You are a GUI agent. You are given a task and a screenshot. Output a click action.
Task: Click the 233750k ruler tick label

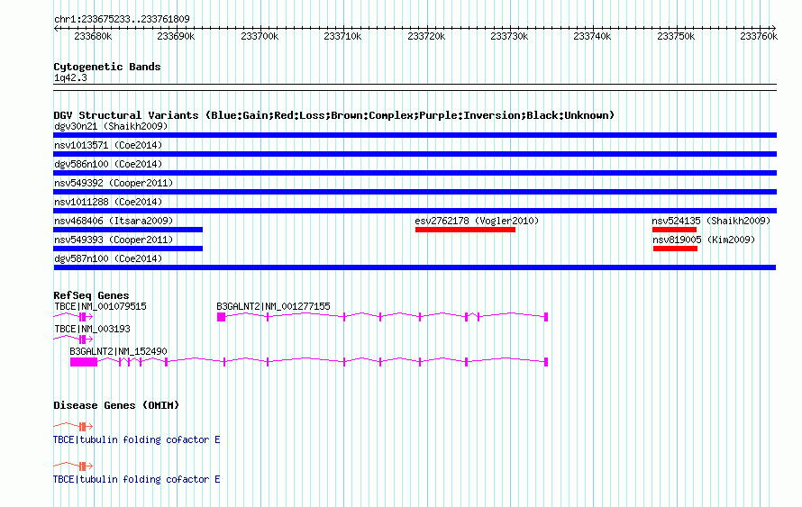(676, 36)
